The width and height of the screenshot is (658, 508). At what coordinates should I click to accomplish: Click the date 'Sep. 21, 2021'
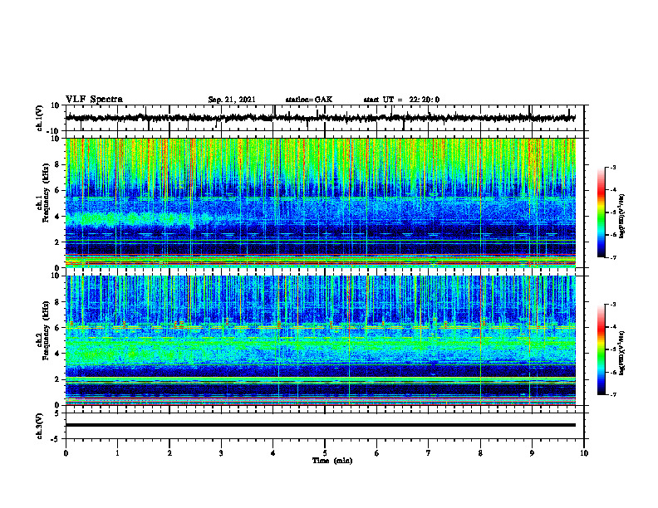232,100
